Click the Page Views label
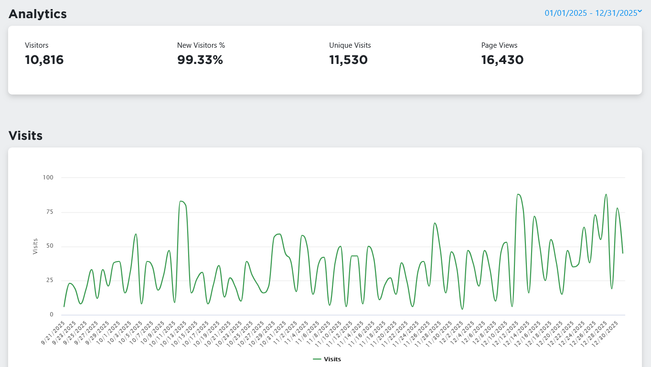Image resolution: width=651 pixels, height=367 pixels. 499,45
